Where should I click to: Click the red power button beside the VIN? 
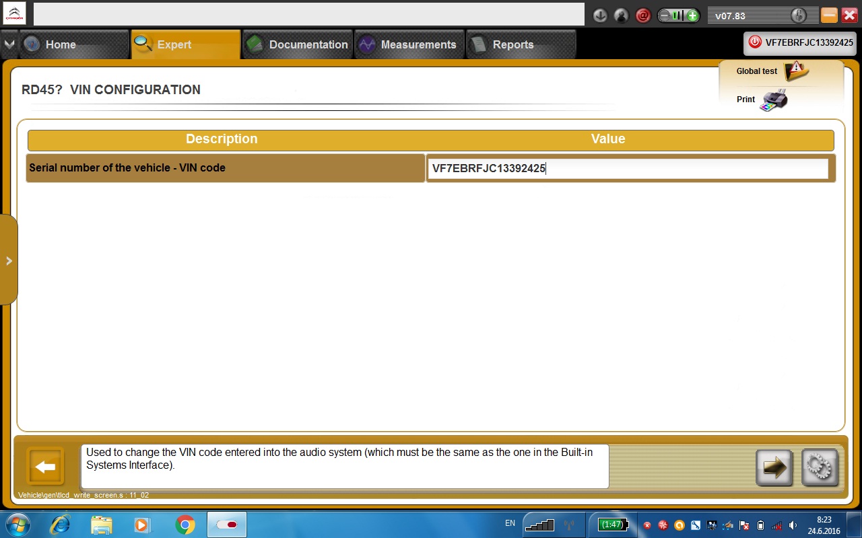(x=755, y=42)
